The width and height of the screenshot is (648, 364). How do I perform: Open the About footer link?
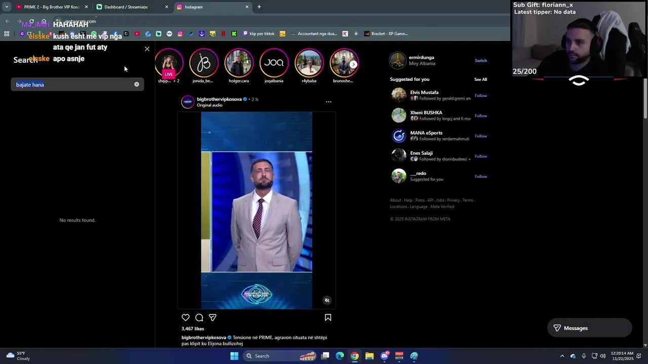click(x=395, y=200)
